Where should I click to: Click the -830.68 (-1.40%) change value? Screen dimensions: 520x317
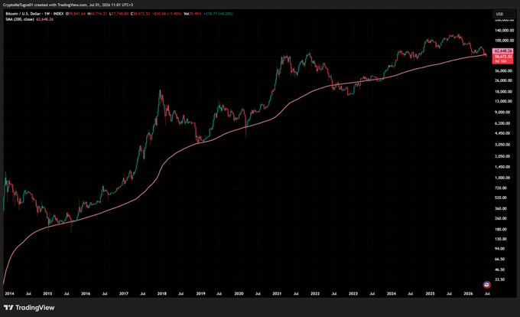click(x=167, y=14)
